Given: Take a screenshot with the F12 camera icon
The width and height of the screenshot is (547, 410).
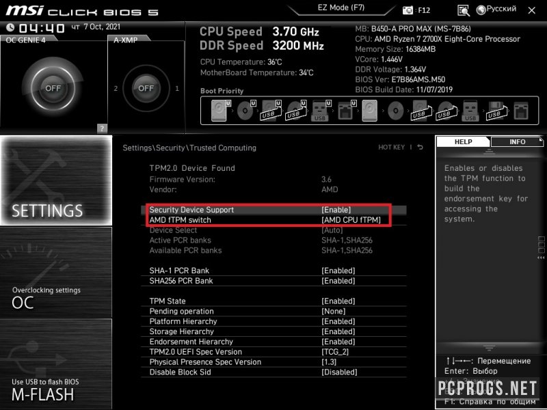Looking at the screenshot, I should (x=408, y=10).
